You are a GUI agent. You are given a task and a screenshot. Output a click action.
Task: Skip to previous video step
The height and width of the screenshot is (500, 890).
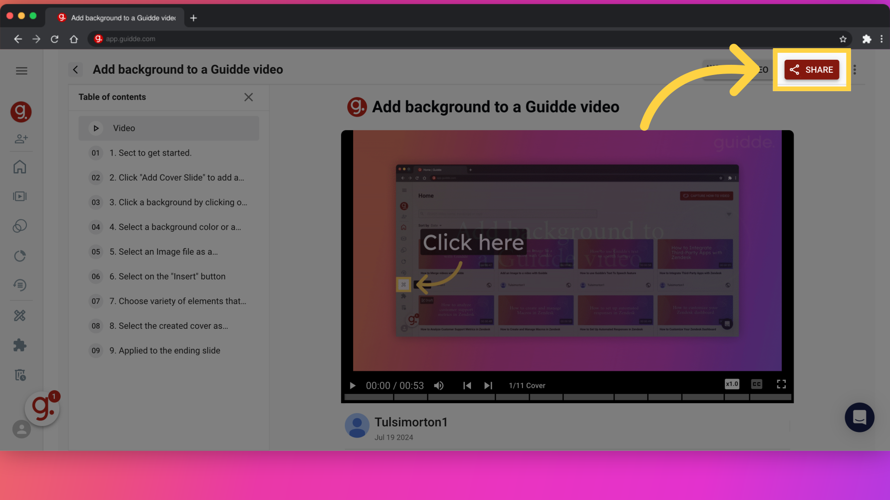point(467,386)
